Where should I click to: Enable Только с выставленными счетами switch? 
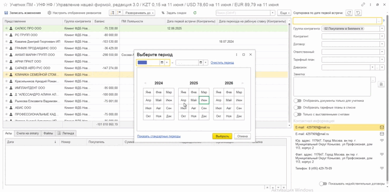pyautogui.click(x=297, y=114)
